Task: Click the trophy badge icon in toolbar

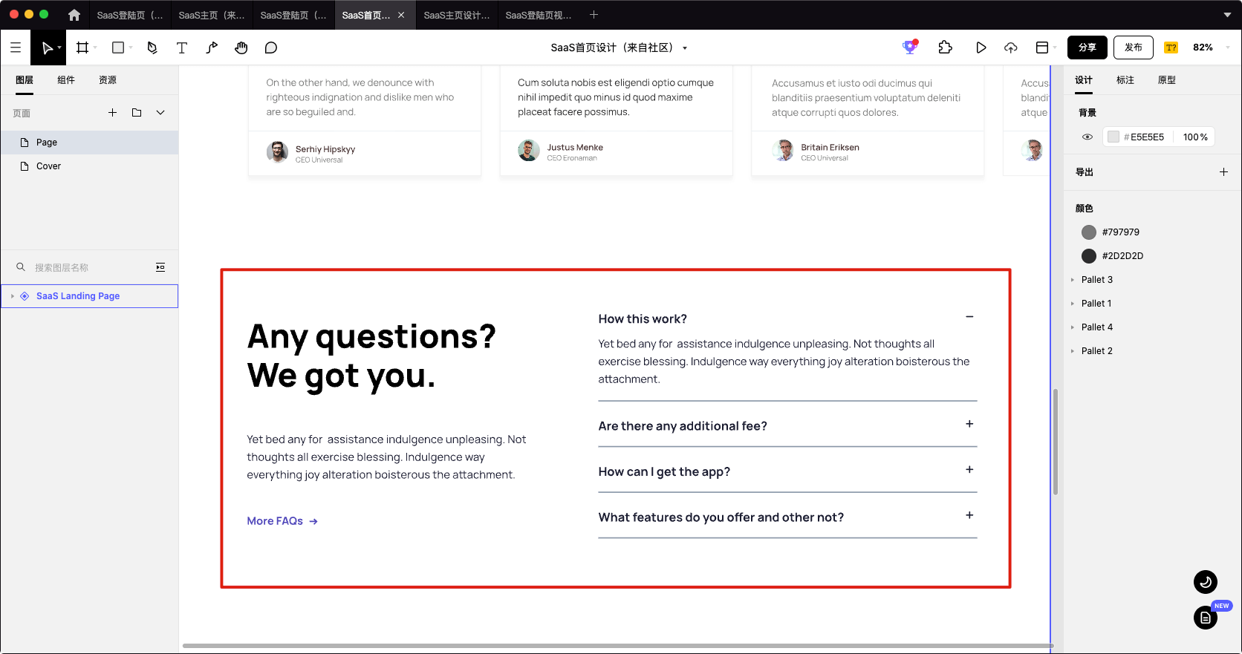Action: tap(910, 47)
